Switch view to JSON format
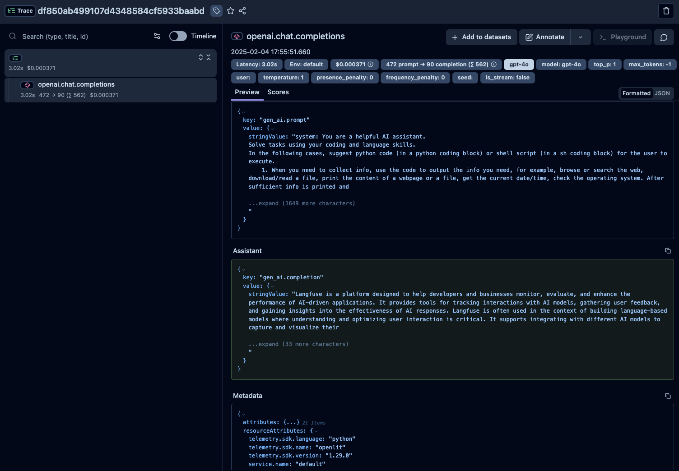 pyautogui.click(x=662, y=93)
